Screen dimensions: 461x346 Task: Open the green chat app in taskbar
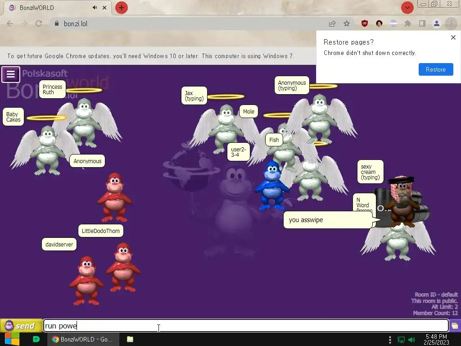36,339
